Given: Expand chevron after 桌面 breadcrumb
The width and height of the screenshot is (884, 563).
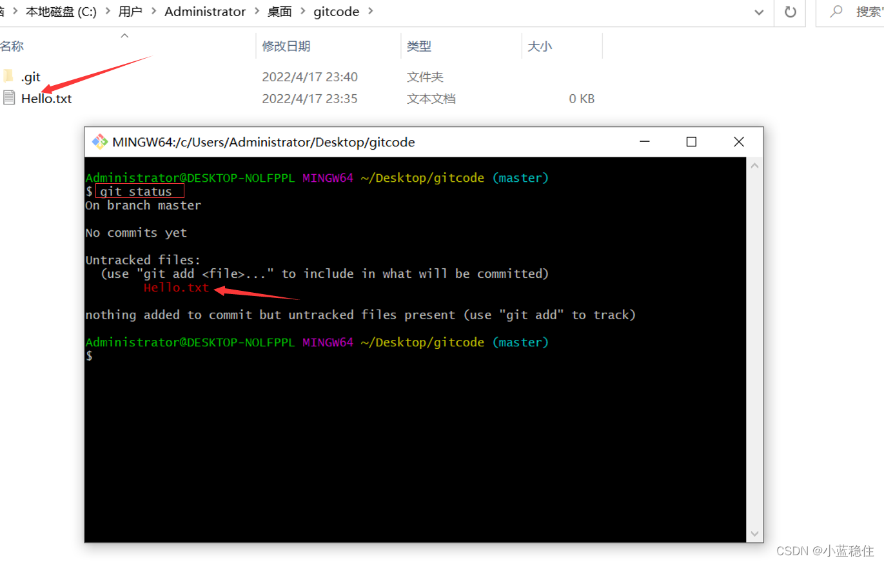Looking at the screenshot, I should (x=302, y=12).
